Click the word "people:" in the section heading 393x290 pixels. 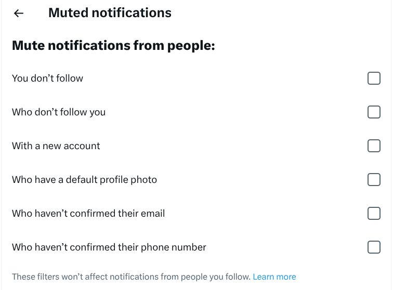(x=191, y=46)
